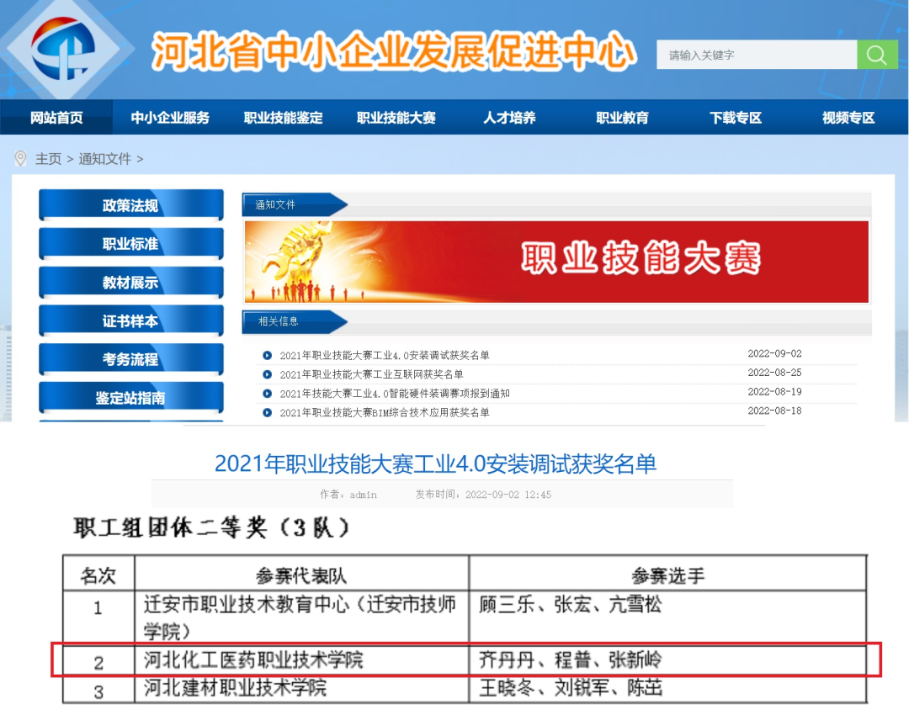909x715 pixels.
Task: Click the 作者：admin text
Action: (348, 495)
